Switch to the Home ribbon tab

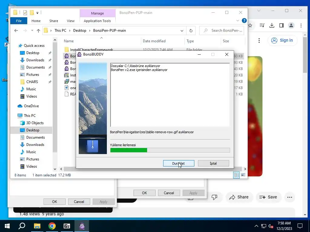[x=36, y=21]
